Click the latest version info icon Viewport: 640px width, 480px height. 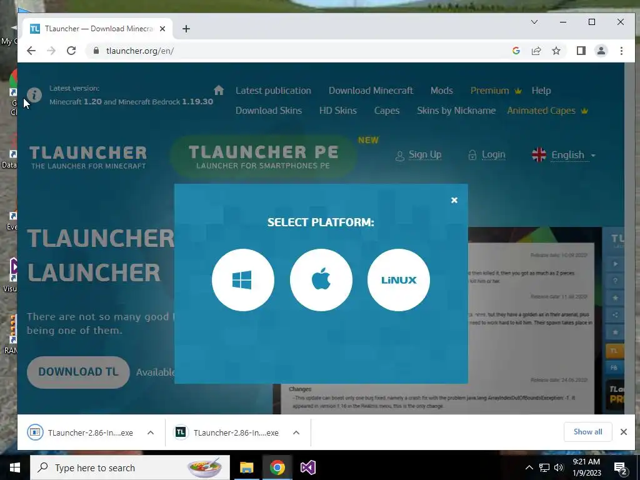(35, 95)
